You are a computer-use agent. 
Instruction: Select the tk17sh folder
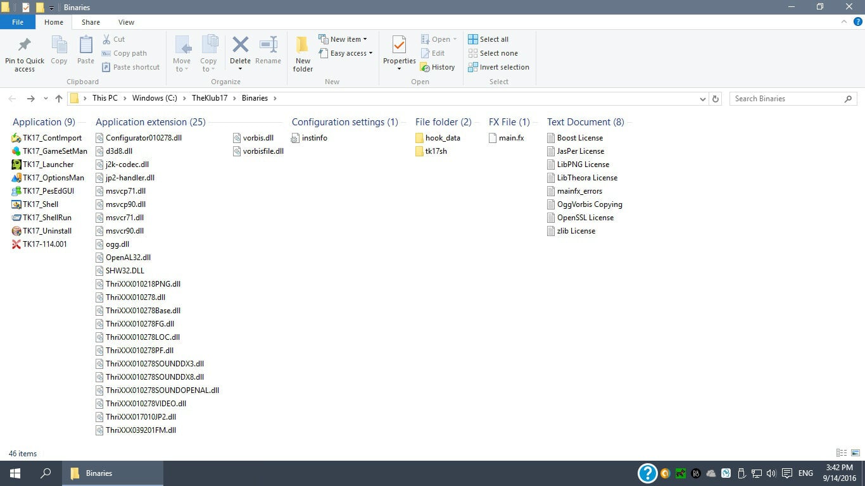coord(431,151)
